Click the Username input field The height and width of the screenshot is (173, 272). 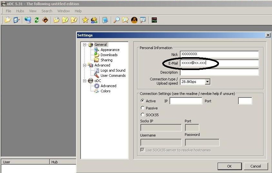161,142
